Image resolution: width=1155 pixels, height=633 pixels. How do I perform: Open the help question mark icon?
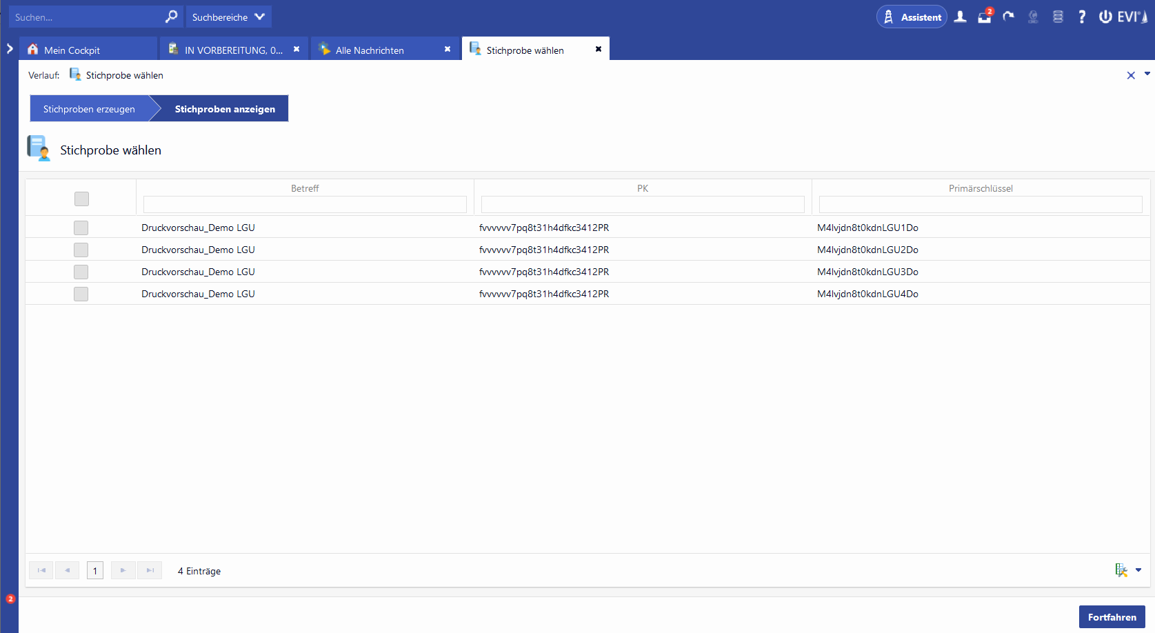click(x=1081, y=17)
